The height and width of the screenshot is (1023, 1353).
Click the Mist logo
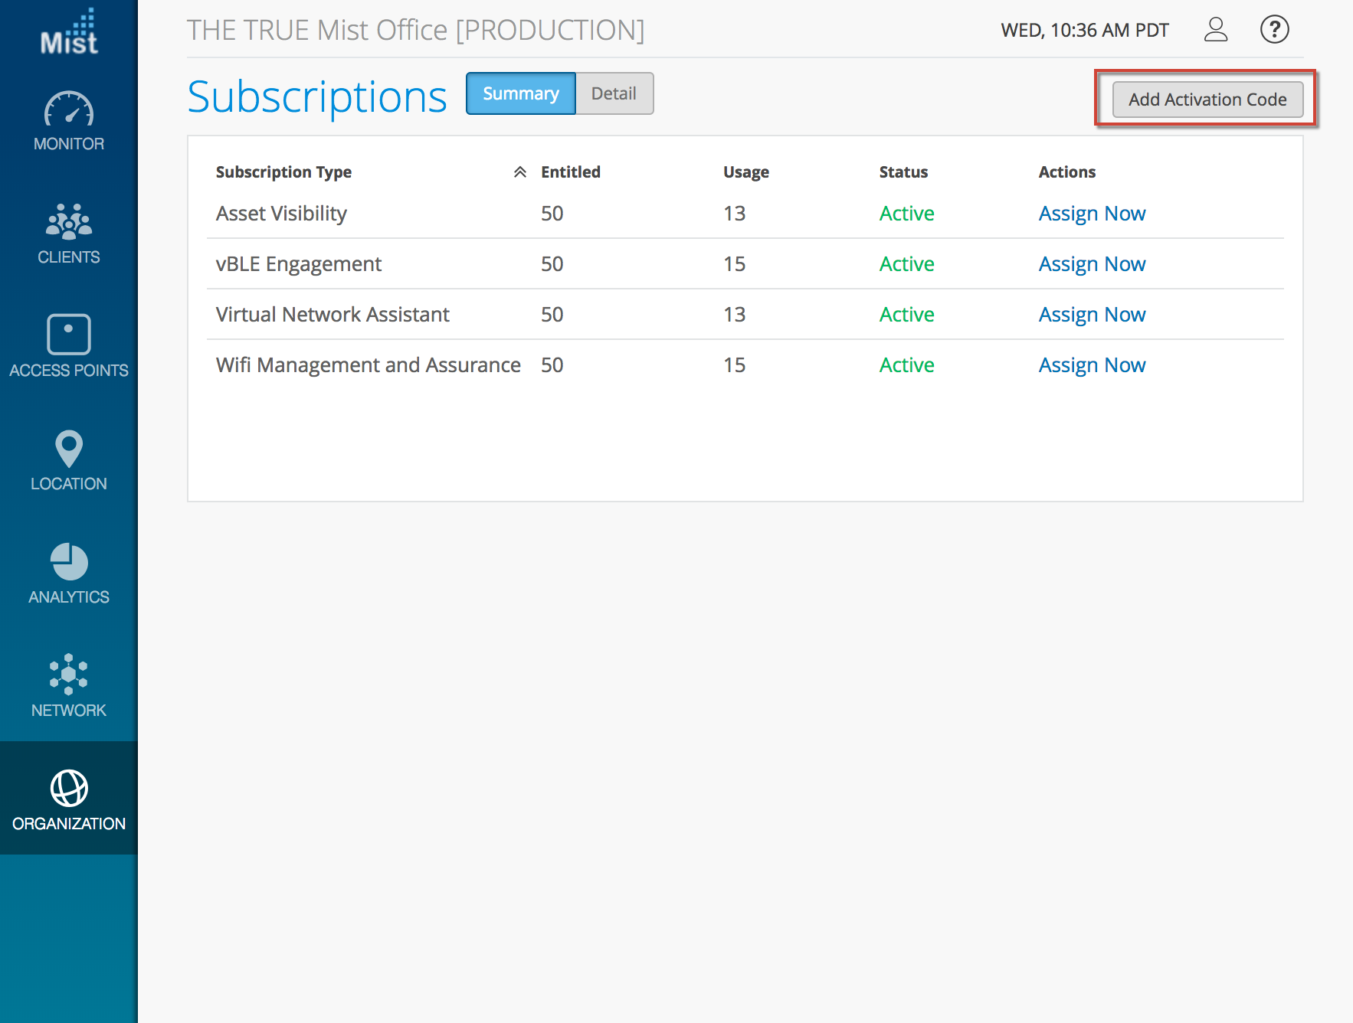click(69, 32)
